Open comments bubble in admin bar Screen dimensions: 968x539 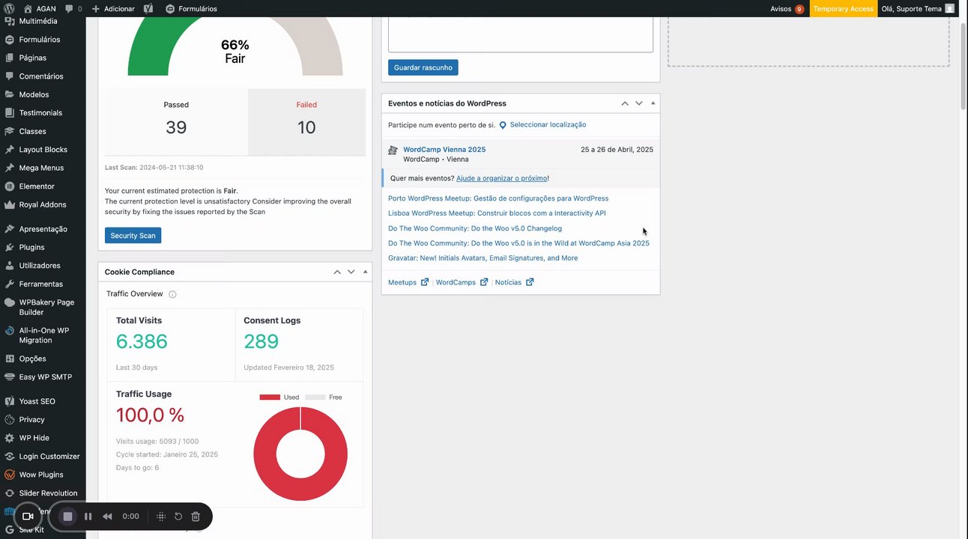(x=73, y=8)
